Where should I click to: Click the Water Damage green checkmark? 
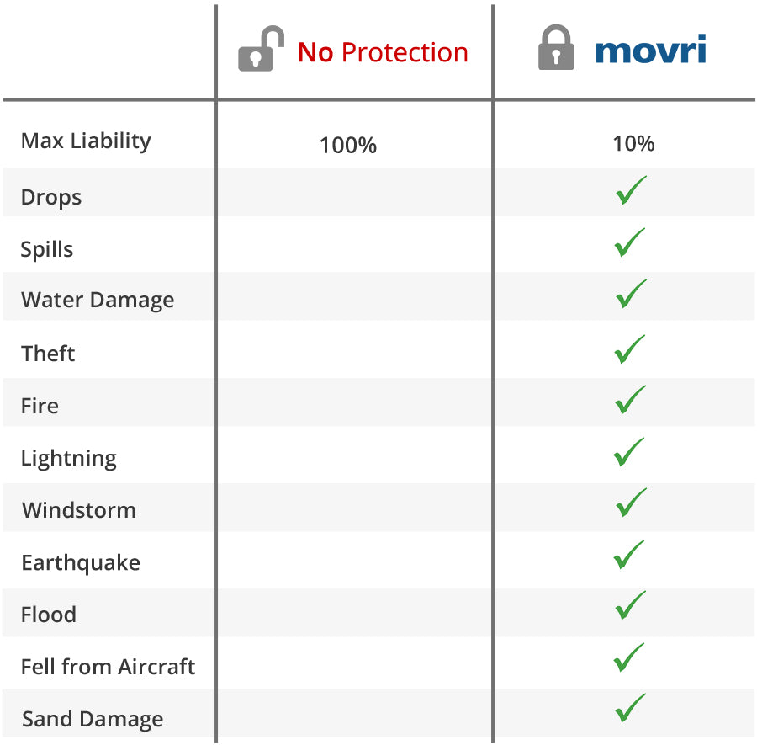(630, 294)
